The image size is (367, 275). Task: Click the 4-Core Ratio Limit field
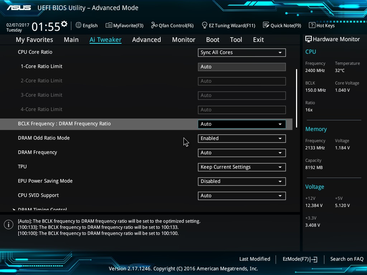click(x=242, y=110)
